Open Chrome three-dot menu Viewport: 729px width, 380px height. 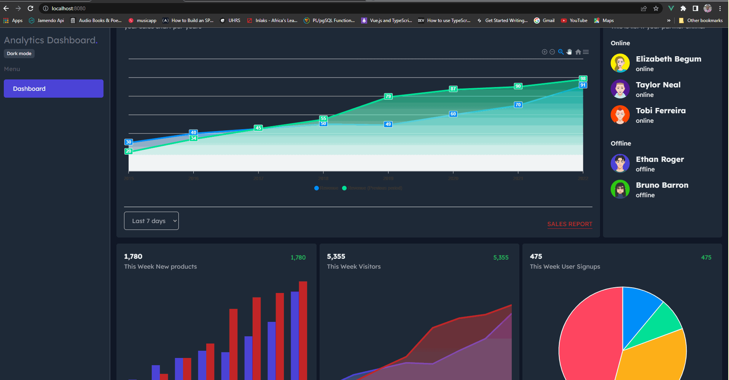tap(720, 8)
